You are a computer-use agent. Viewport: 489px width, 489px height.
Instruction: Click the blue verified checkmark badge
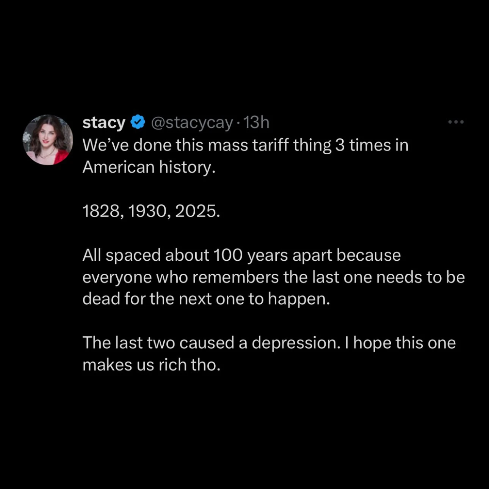[138, 122]
